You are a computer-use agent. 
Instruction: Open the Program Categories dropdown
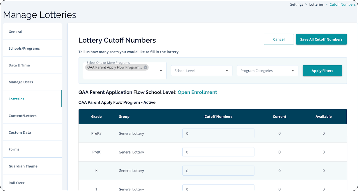[x=267, y=71]
